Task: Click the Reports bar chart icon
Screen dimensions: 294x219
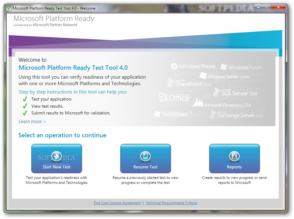Action: tap(234, 156)
